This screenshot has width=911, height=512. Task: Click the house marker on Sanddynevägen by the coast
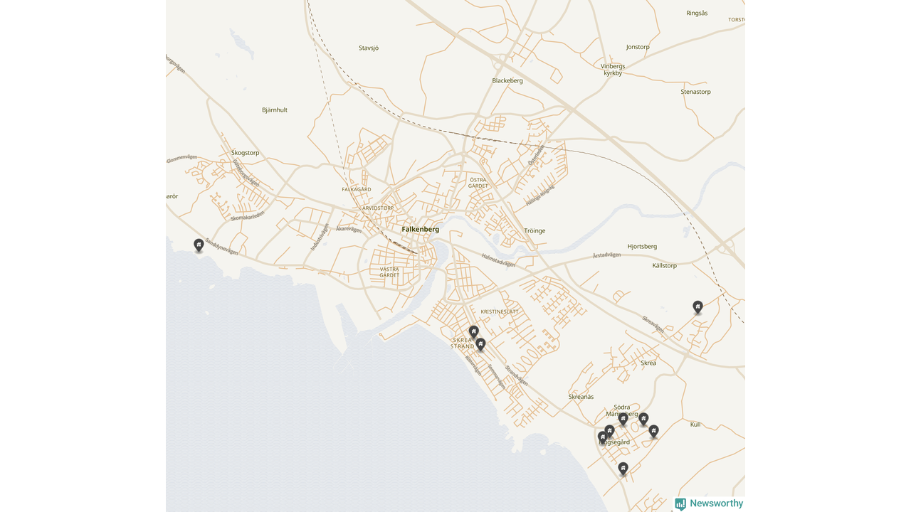pos(199,245)
